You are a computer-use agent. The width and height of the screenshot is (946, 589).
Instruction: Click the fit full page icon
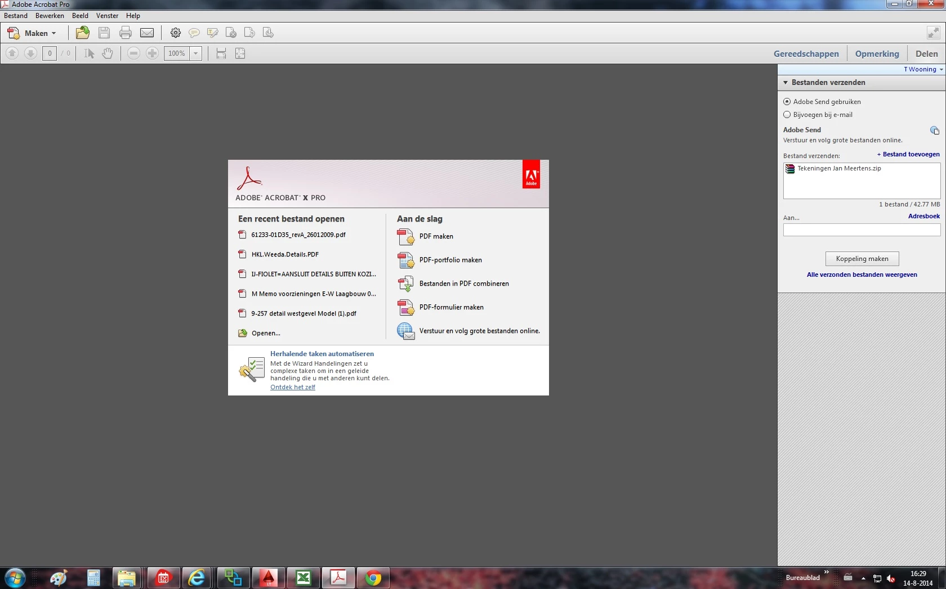[240, 53]
